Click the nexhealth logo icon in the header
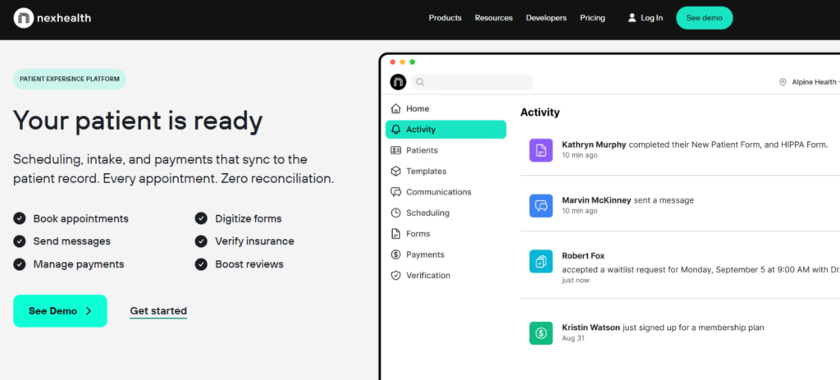 [23, 18]
